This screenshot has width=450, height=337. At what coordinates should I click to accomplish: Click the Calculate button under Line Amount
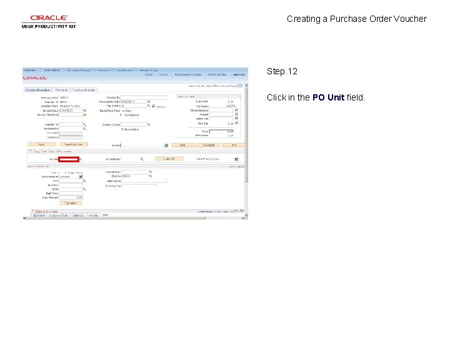(70, 203)
